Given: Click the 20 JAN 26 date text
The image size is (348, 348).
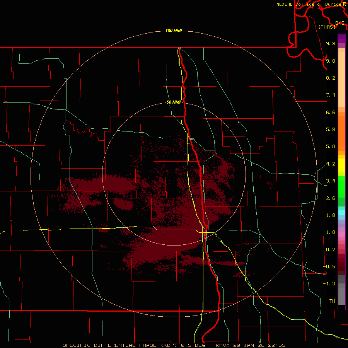Looking at the screenshot, I should [249, 345].
